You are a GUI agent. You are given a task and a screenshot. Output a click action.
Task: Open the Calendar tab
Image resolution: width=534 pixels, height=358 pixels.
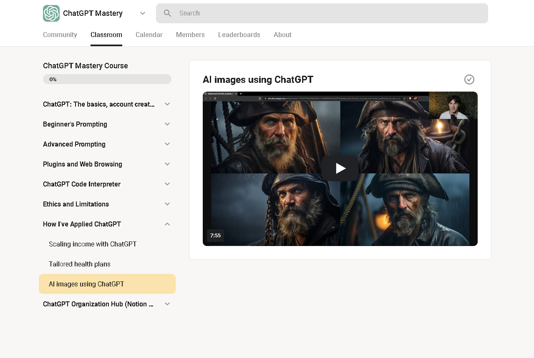tap(149, 35)
